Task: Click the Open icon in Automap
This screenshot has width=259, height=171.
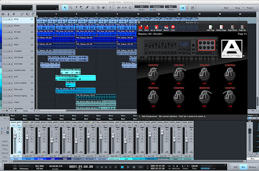Action: pos(146,28)
